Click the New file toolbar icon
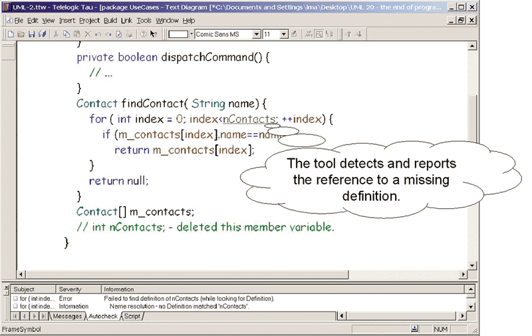The height and width of the screenshot is (336, 532). coord(11,34)
